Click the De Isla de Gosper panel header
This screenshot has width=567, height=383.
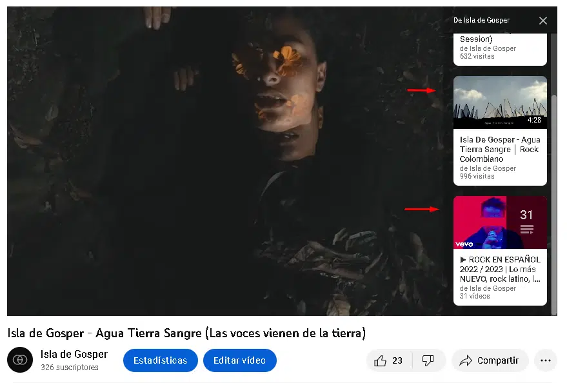(x=482, y=20)
